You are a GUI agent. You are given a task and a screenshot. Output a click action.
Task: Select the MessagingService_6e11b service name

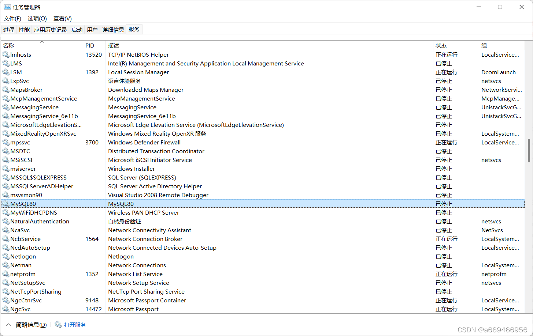click(x=44, y=116)
